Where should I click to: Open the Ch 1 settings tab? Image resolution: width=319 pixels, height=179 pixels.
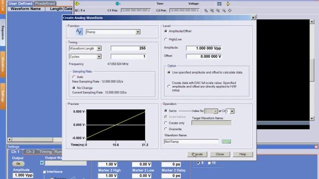tap(15, 152)
